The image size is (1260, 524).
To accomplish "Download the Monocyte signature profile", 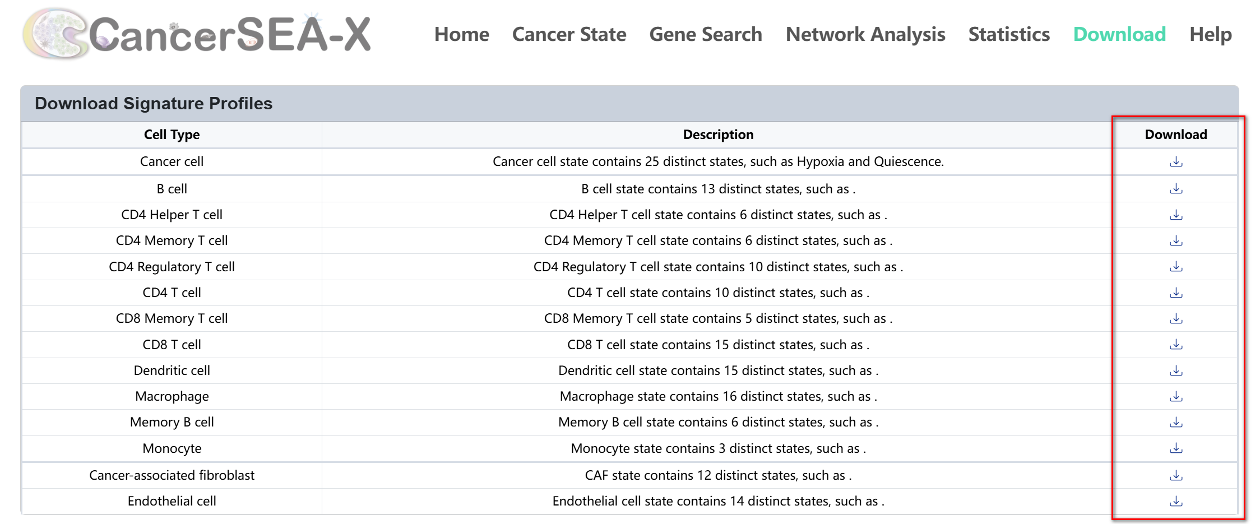I will 1176,448.
